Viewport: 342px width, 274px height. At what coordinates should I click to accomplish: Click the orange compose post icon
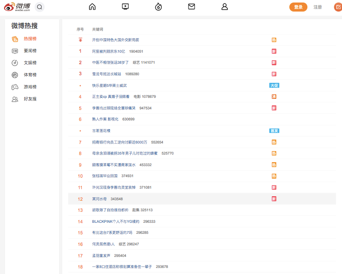point(338,7)
